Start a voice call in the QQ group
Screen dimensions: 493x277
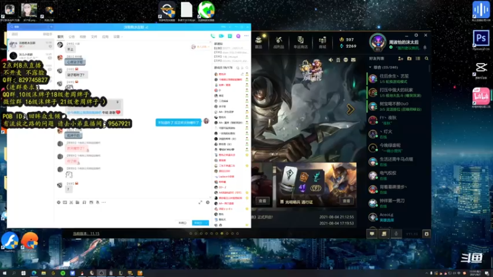tap(213, 36)
